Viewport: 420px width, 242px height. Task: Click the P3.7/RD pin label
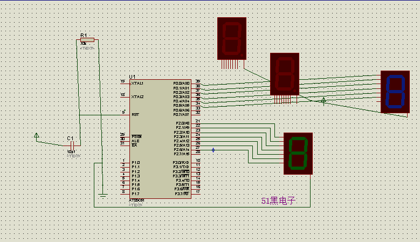pyautogui.click(x=182, y=193)
